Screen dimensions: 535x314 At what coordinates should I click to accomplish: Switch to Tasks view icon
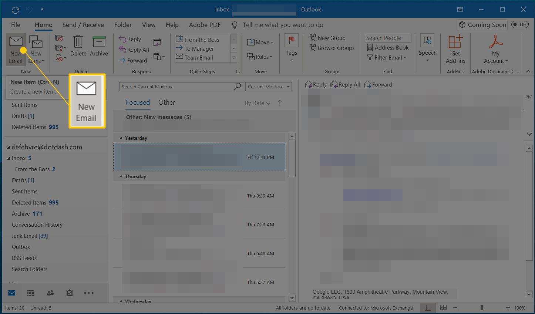(70, 293)
